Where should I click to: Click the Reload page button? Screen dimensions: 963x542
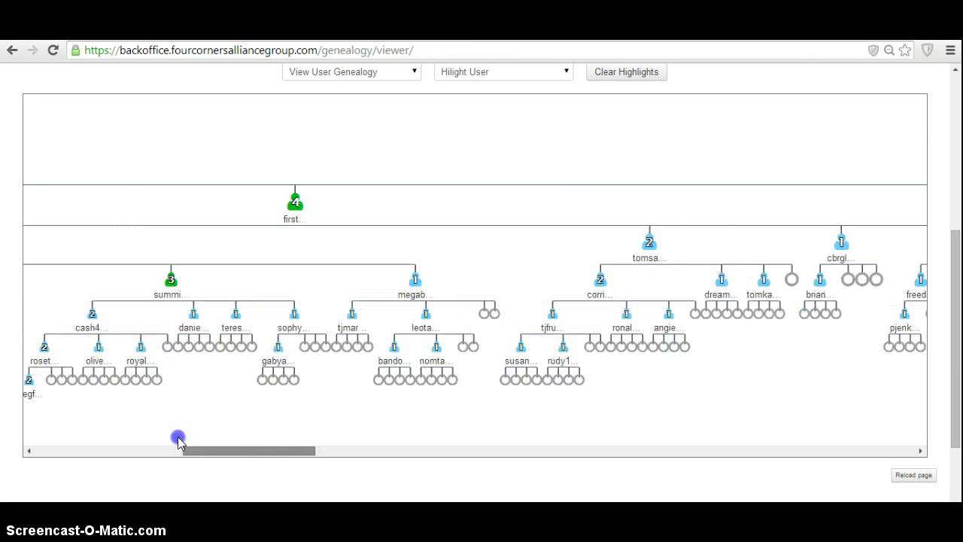click(x=913, y=475)
